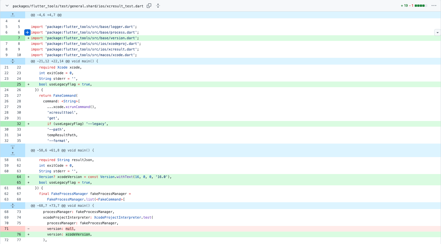This screenshot has width=441, height=244.
Task: Click the import xcode.dart line
Action: [x=233, y=55]
